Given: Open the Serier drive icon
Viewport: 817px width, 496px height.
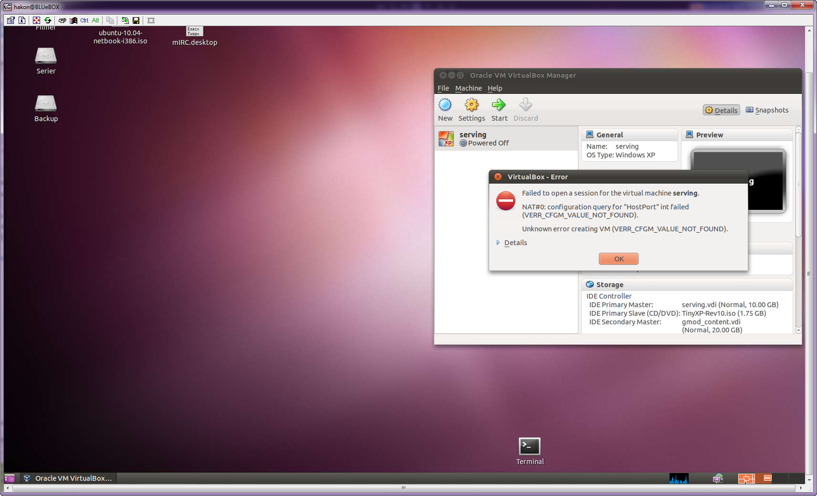Looking at the screenshot, I should click(46, 61).
